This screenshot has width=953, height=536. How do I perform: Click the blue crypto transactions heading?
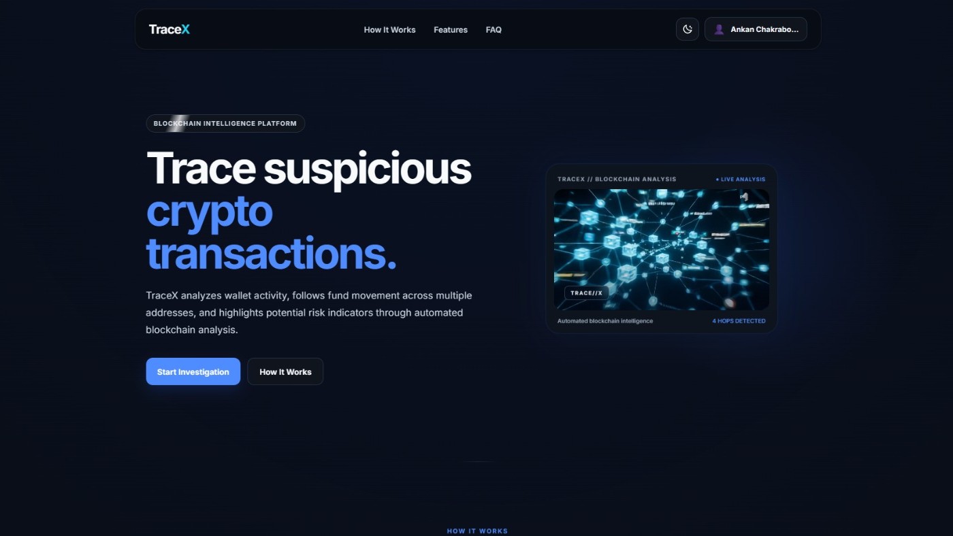pyautogui.click(x=272, y=233)
